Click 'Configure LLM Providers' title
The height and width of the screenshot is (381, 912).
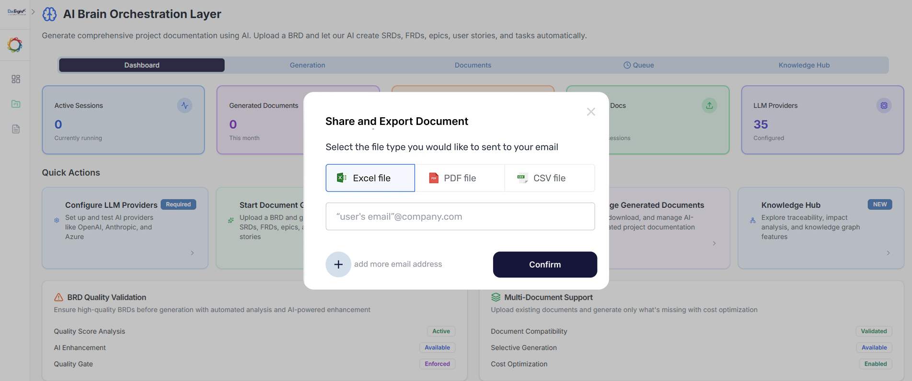click(111, 205)
